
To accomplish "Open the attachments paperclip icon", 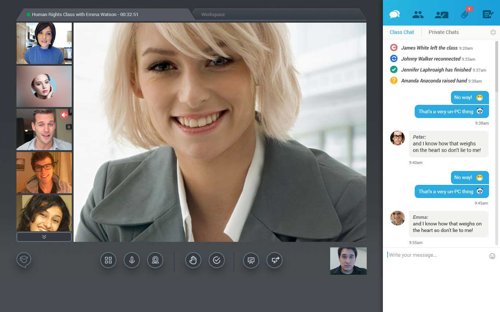I will pos(465,15).
